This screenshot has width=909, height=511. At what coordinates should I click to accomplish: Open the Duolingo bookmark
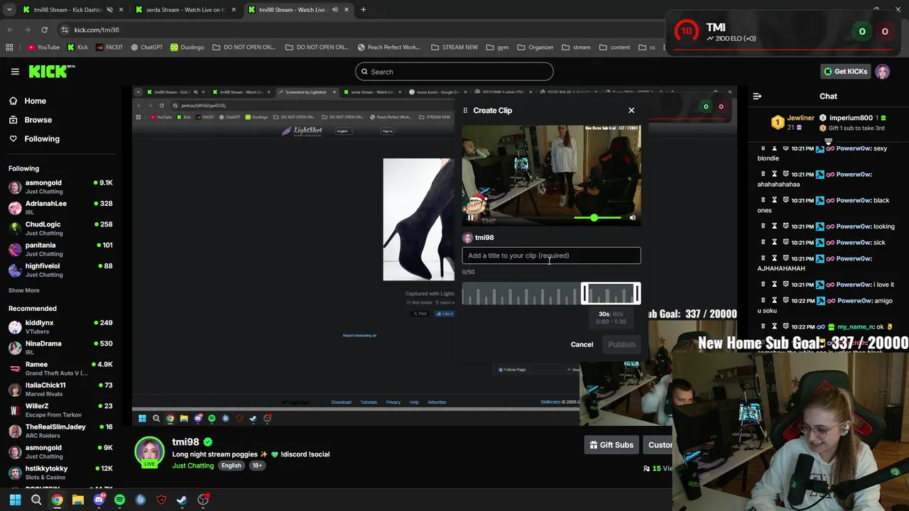pyautogui.click(x=187, y=48)
